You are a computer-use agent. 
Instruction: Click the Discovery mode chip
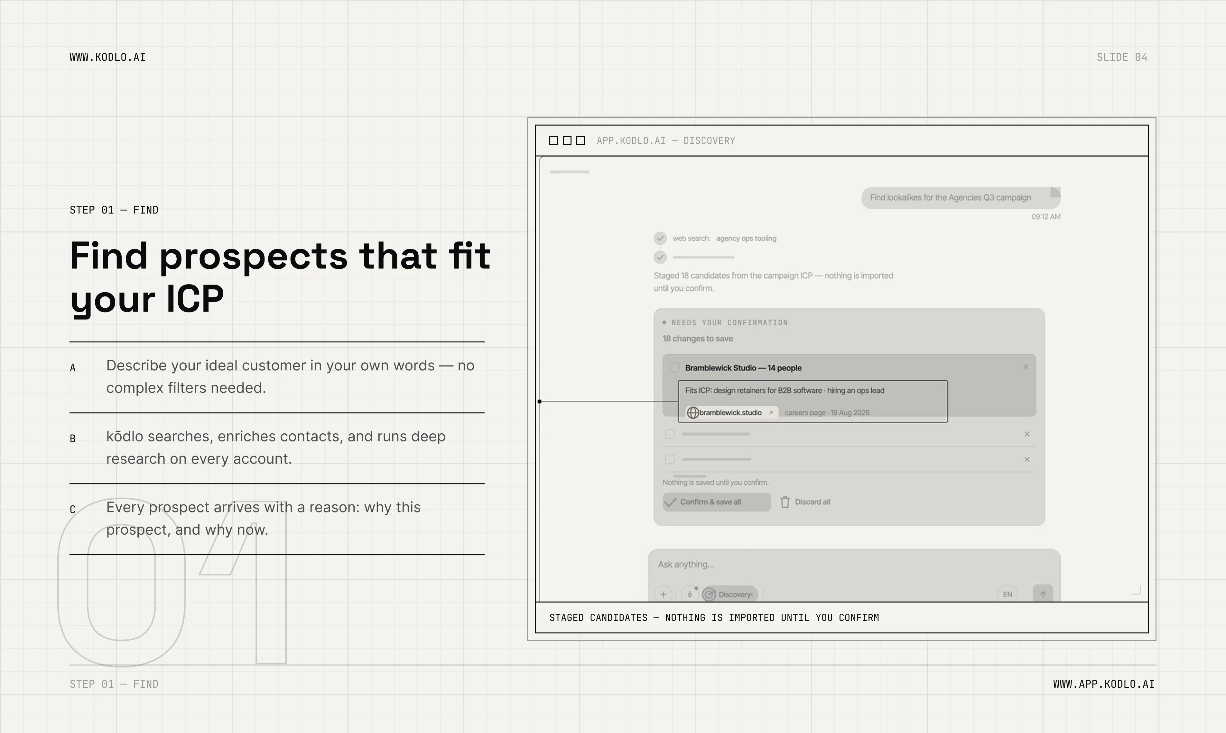pos(730,594)
